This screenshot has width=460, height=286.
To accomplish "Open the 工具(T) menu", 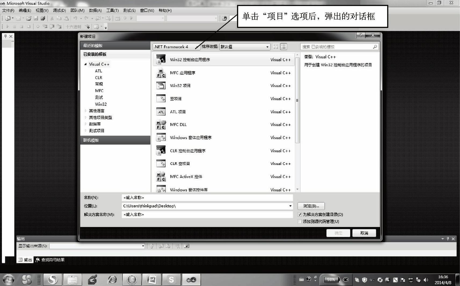I will click(x=113, y=10).
